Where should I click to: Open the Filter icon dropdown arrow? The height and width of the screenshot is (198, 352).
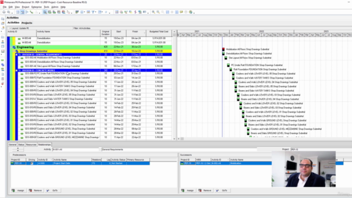96,12
